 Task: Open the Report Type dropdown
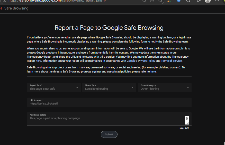54,87
